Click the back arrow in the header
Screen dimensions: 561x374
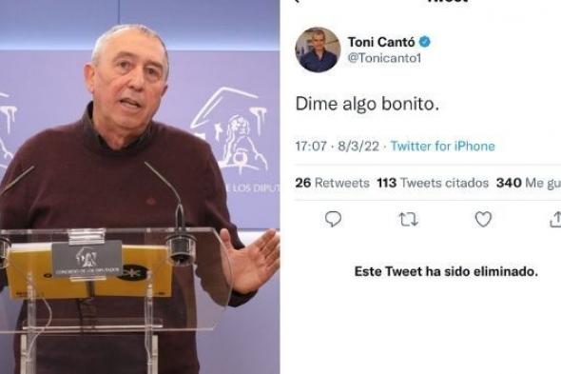[x=297, y=1]
